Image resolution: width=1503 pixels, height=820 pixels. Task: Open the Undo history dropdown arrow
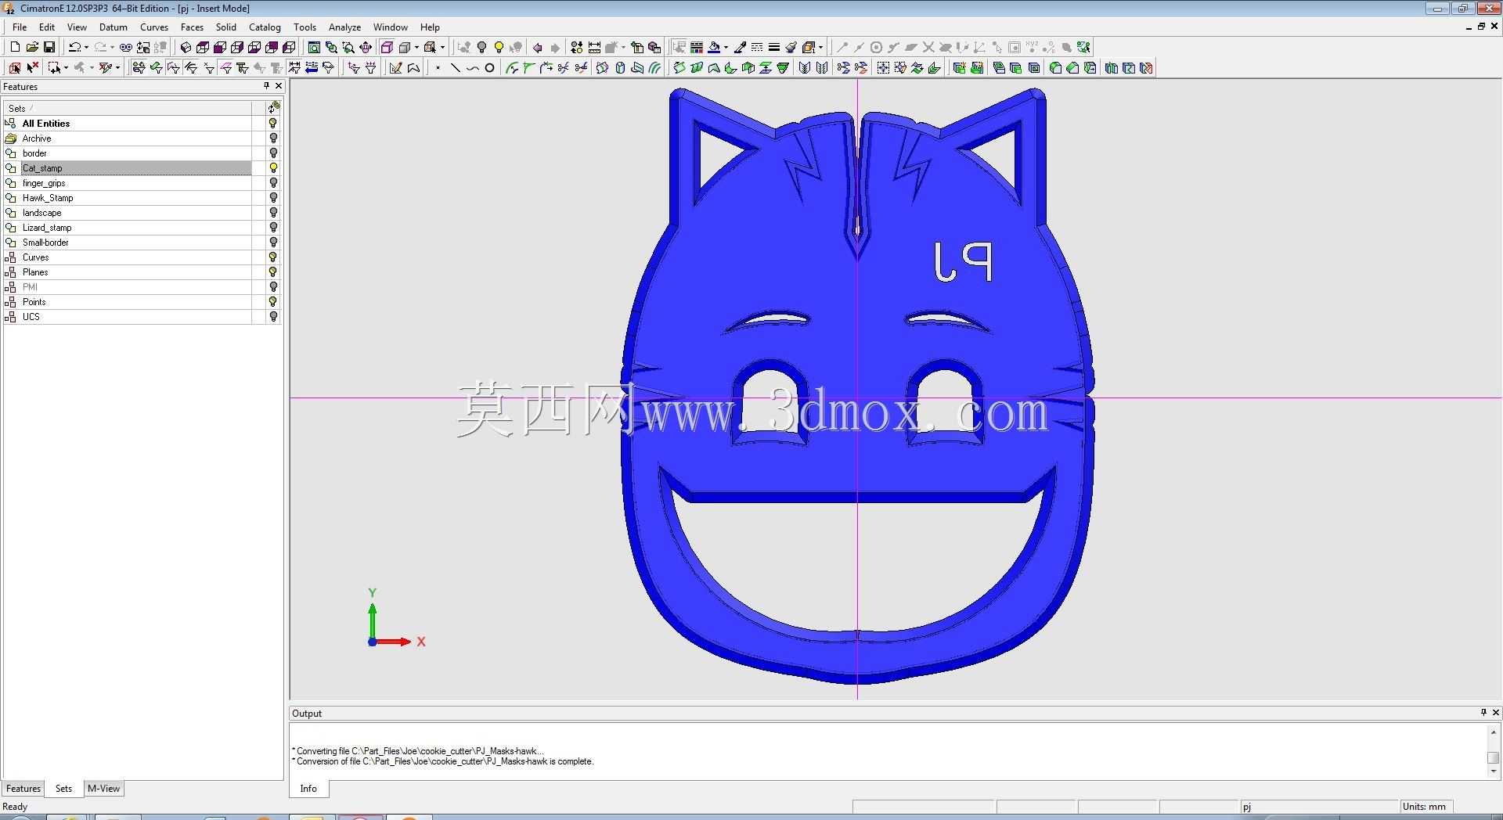pos(86,47)
